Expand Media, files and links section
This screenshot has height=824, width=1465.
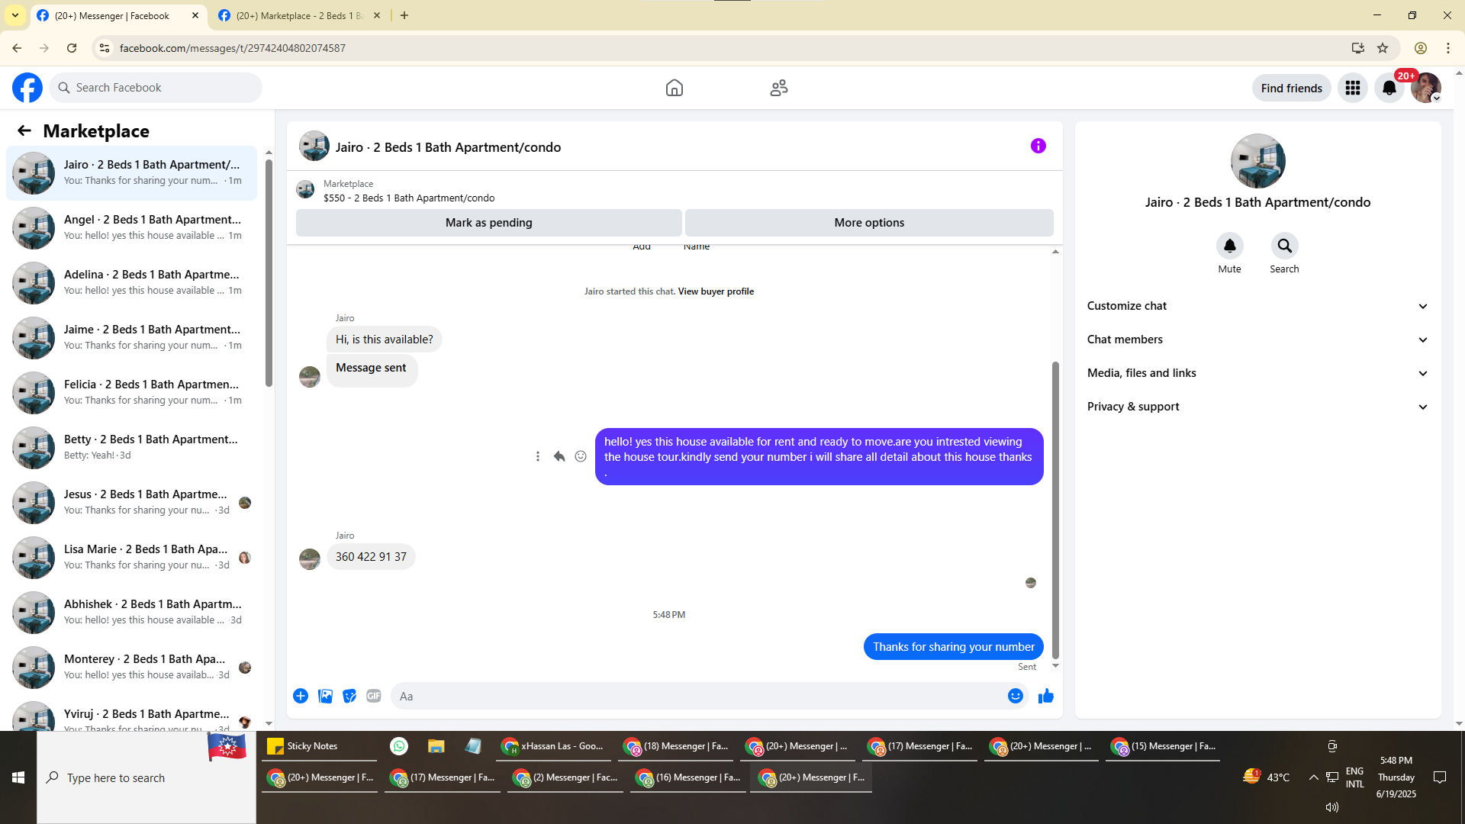pyautogui.click(x=1257, y=373)
